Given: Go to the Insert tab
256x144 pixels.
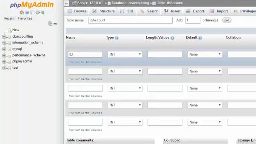Looking at the screenshot, I should point(172,11).
